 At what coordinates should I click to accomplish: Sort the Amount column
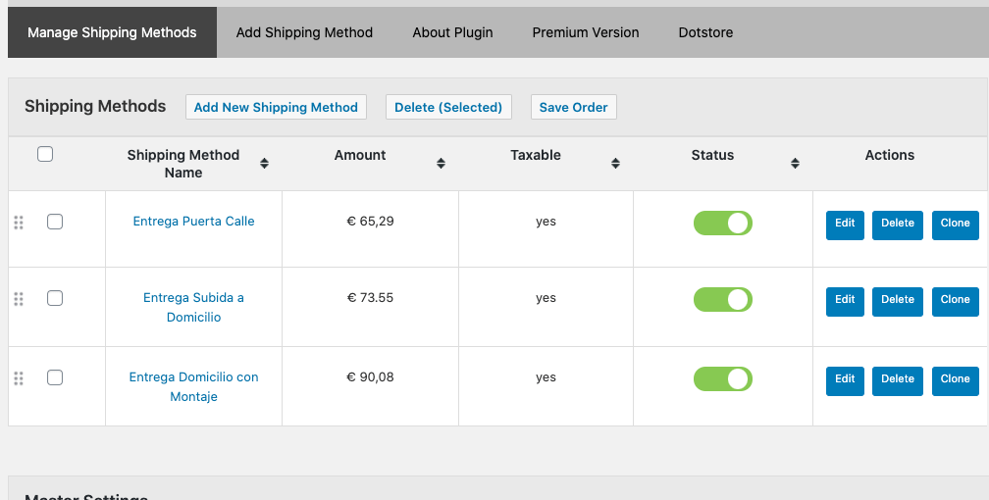click(x=441, y=164)
